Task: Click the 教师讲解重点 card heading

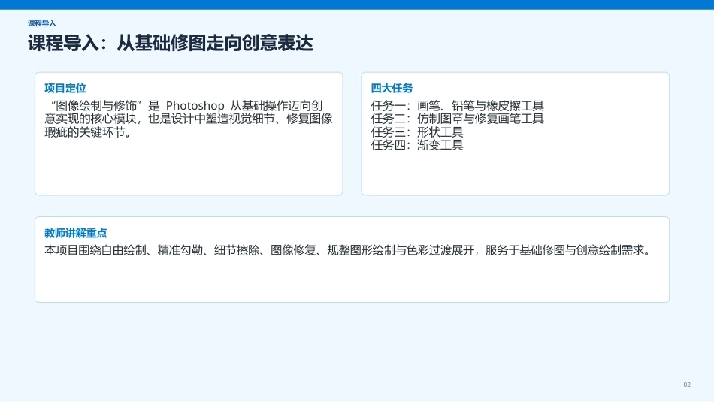Action: pos(76,233)
